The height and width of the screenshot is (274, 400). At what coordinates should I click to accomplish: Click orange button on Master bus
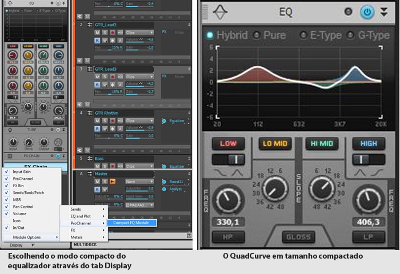[x=112, y=182]
